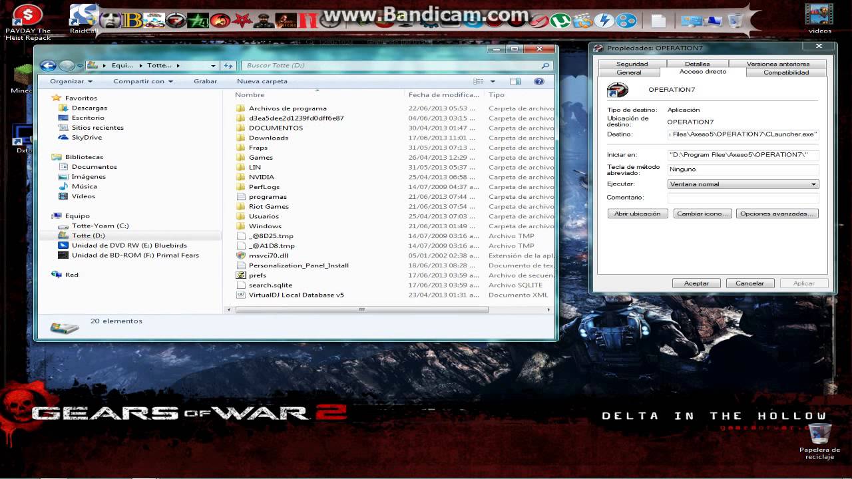The width and height of the screenshot is (852, 479).
Task: Select the Acceso directo tab
Action: tap(703, 72)
